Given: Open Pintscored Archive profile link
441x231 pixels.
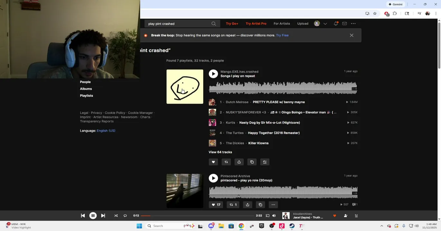Looking at the screenshot, I should pos(235,176).
